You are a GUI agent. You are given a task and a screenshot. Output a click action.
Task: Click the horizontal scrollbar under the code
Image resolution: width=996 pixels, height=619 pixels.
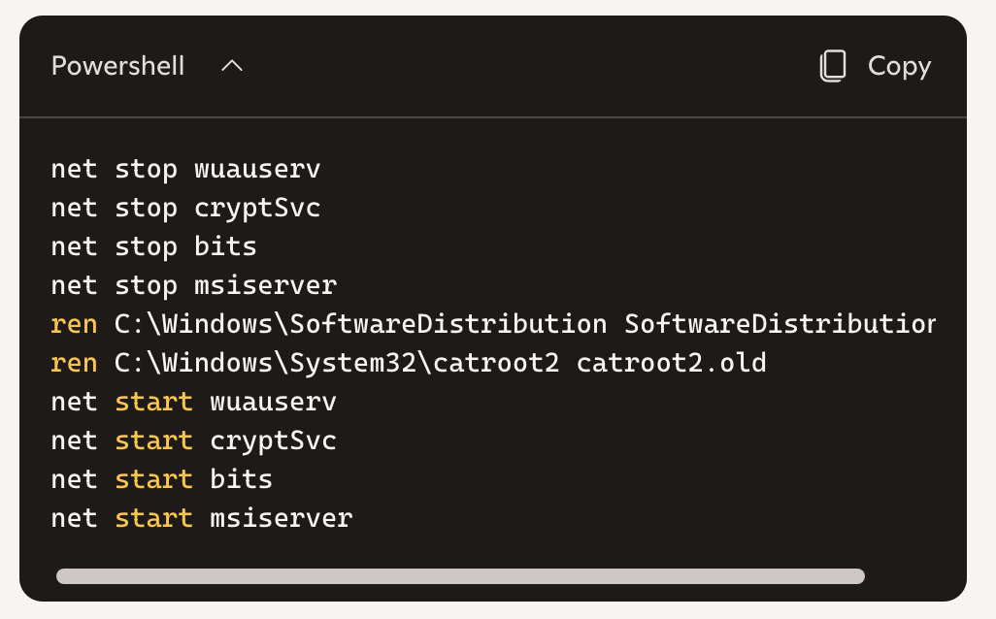click(x=460, y=576)
